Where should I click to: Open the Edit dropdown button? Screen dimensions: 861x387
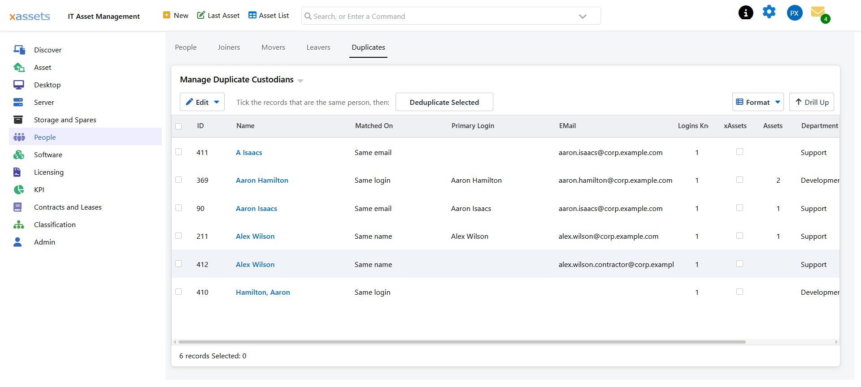(202, 102)
